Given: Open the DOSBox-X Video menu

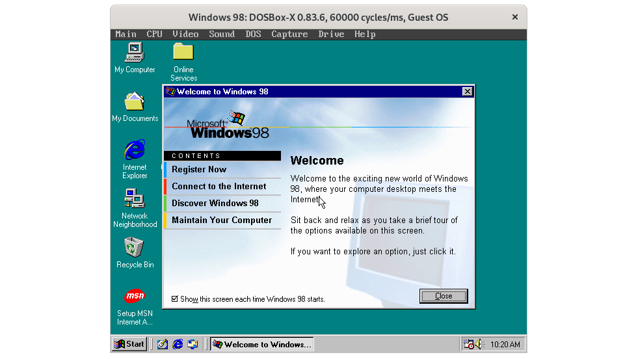Looking at the screenshot, I should [x=185, y=34].
